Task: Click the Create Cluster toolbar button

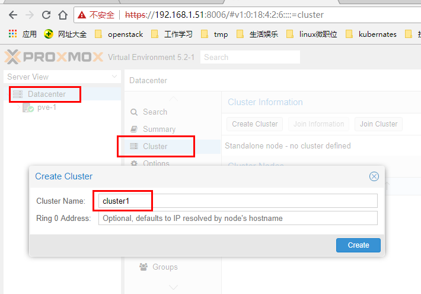Action: (x=254, y=124)
